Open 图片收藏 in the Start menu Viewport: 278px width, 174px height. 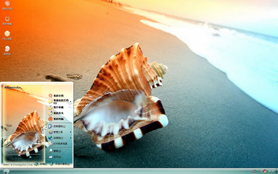tap(56, 107)
